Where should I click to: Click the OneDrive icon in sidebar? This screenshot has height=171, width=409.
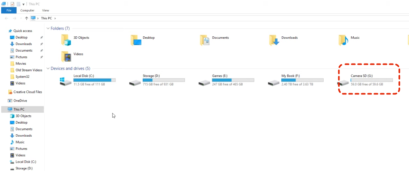click(10, 101)
